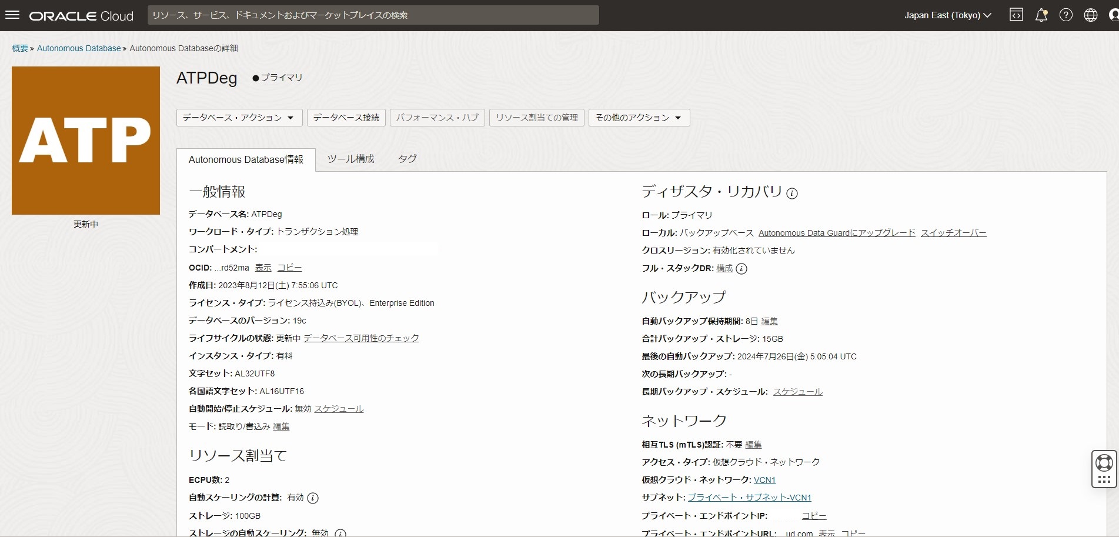1119x537 pixels.
Task: Open the VCN1 network link
Action: click(764, 480)
